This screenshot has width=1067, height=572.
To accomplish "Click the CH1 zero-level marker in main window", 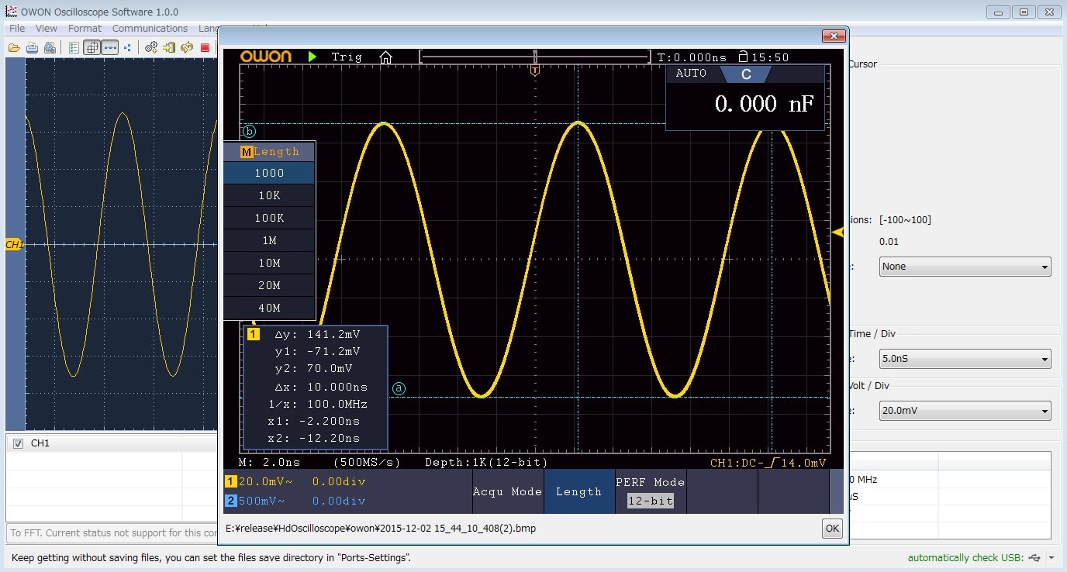I will click(x=14, y=244).
